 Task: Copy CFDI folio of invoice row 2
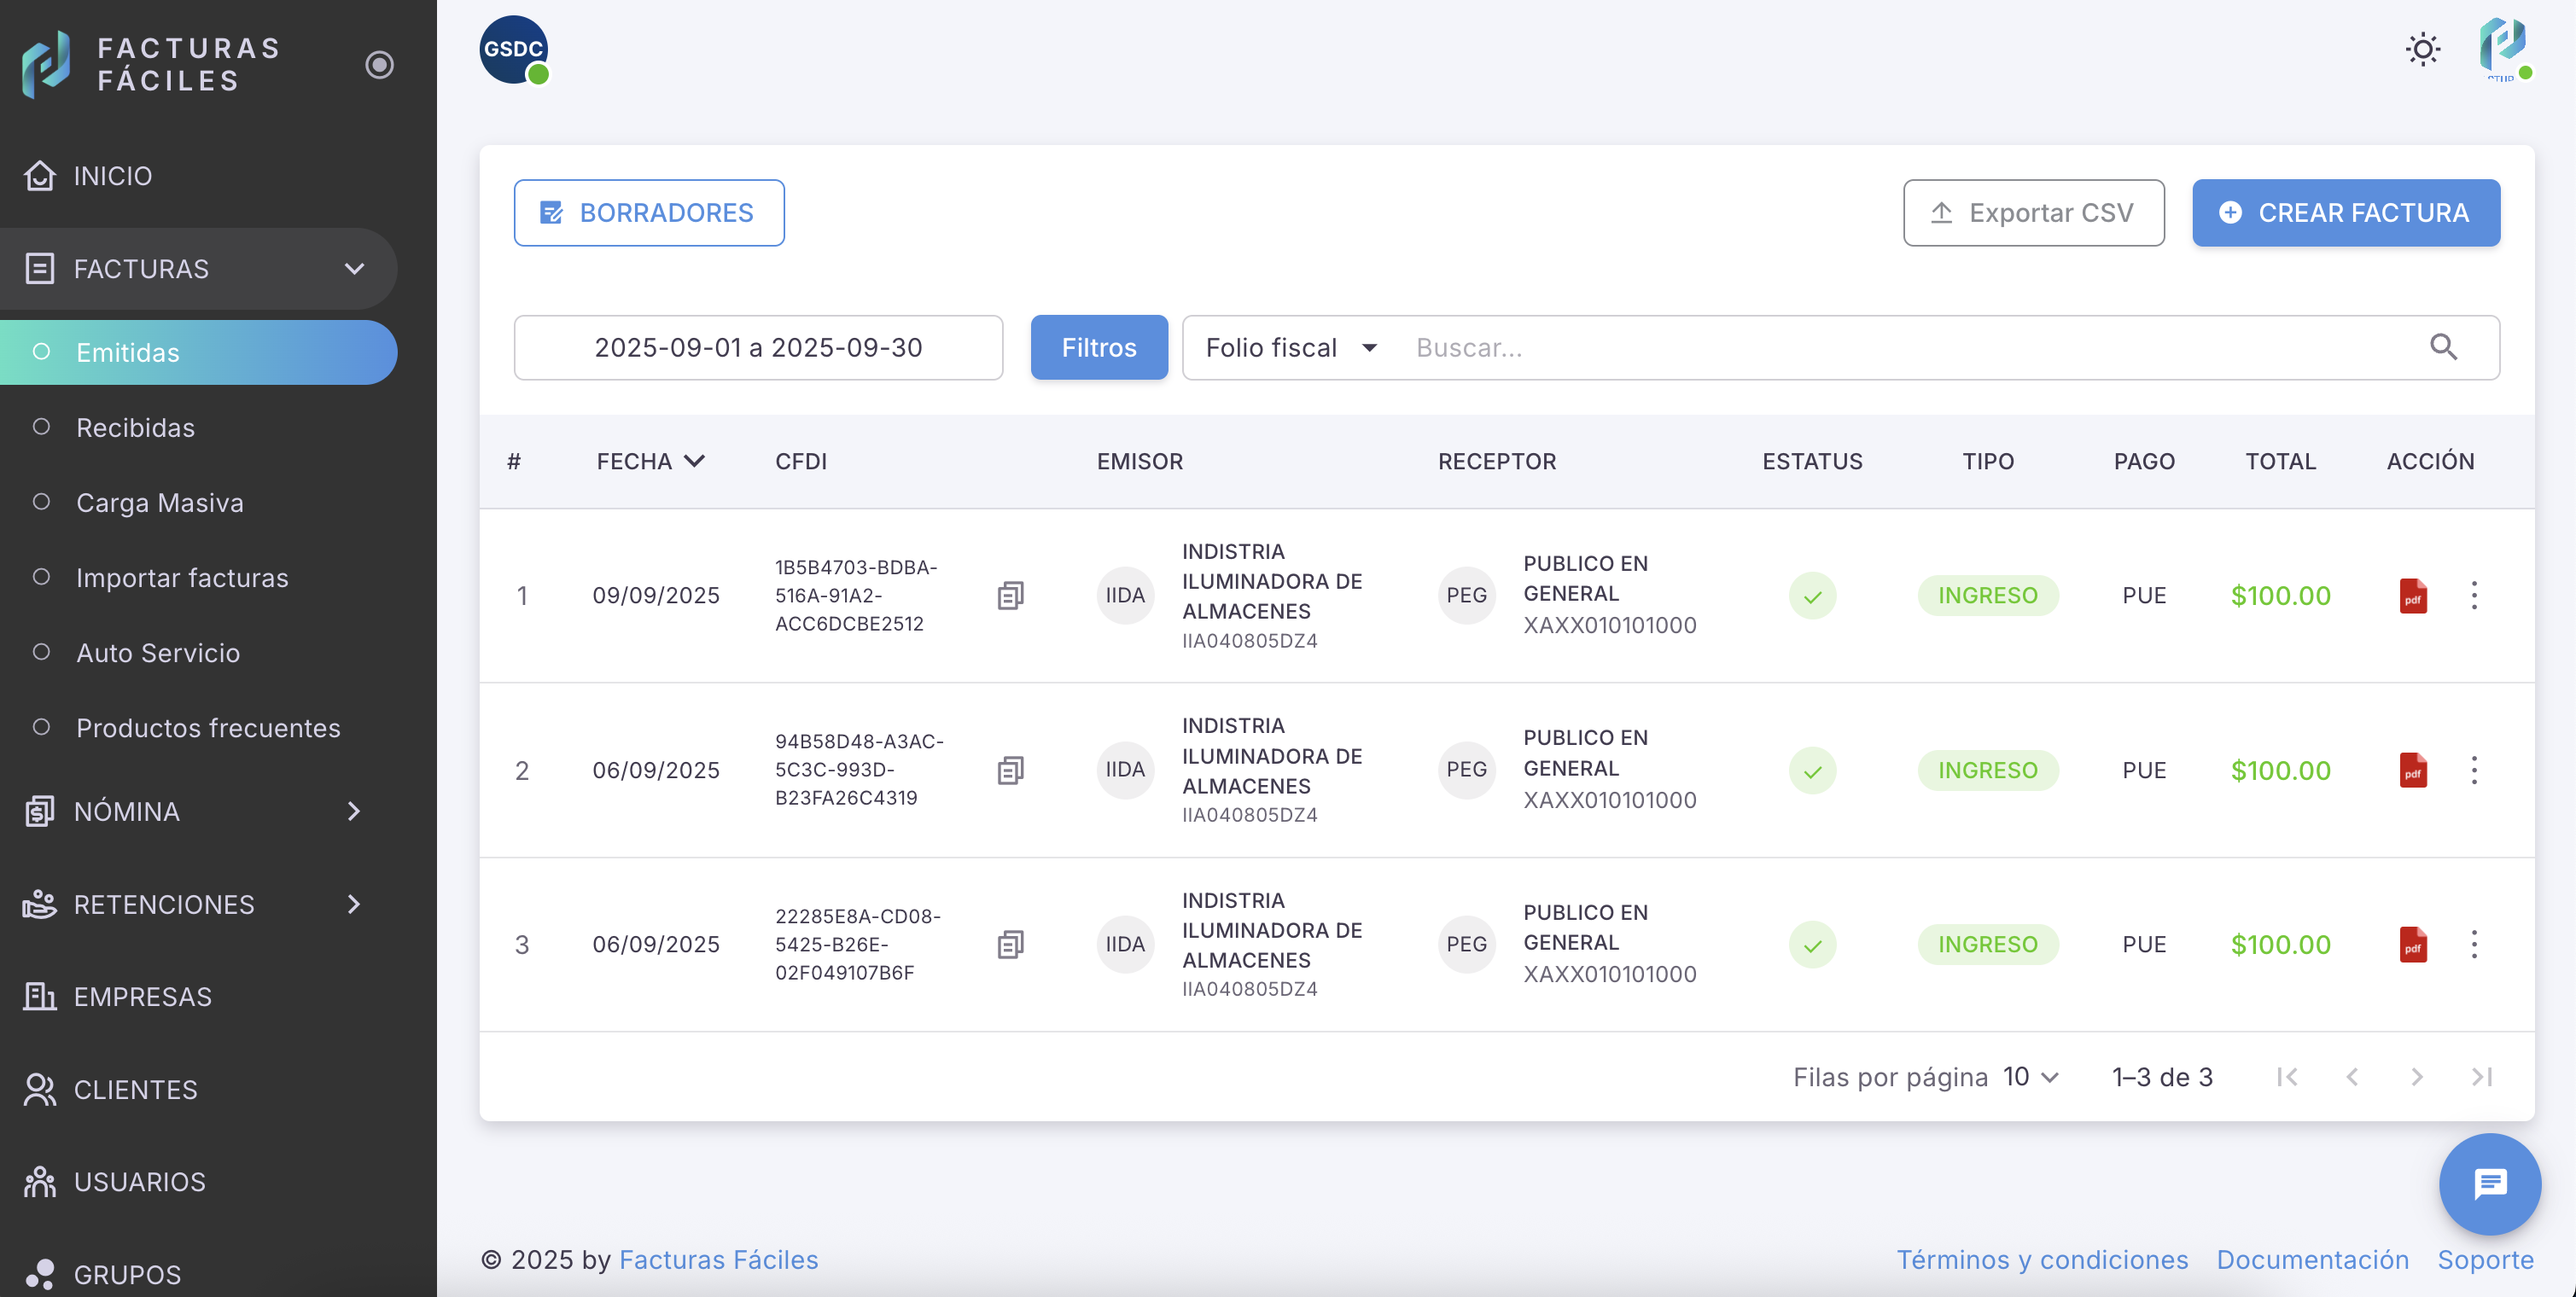click(1010, 770)
